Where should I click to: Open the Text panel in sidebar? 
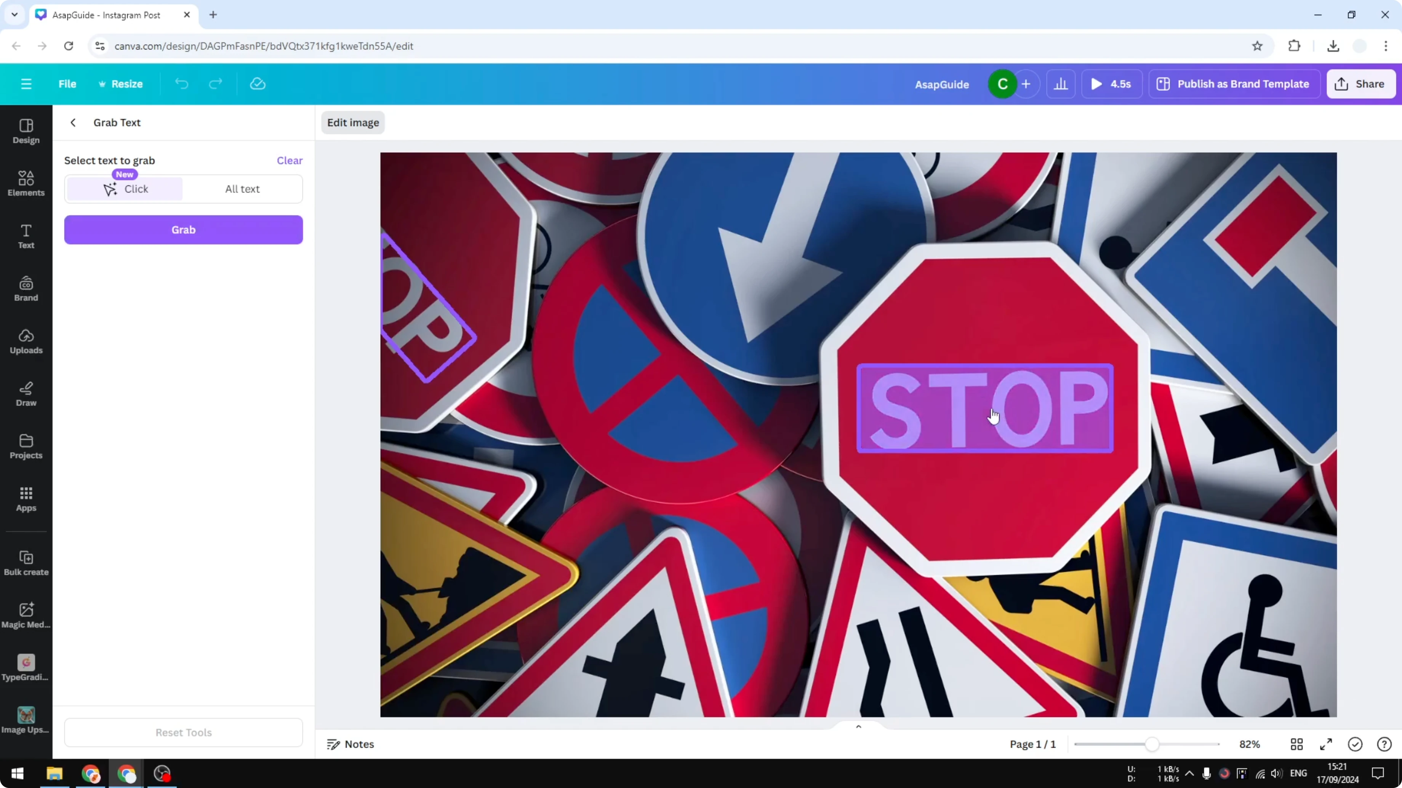click(x=26, y=236)
